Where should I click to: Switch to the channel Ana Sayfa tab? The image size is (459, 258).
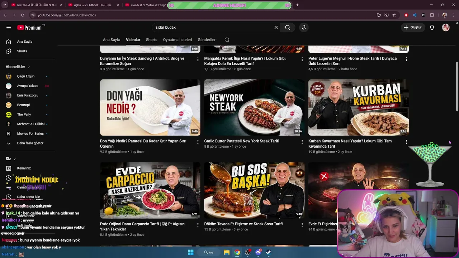[x=112, y=40]
